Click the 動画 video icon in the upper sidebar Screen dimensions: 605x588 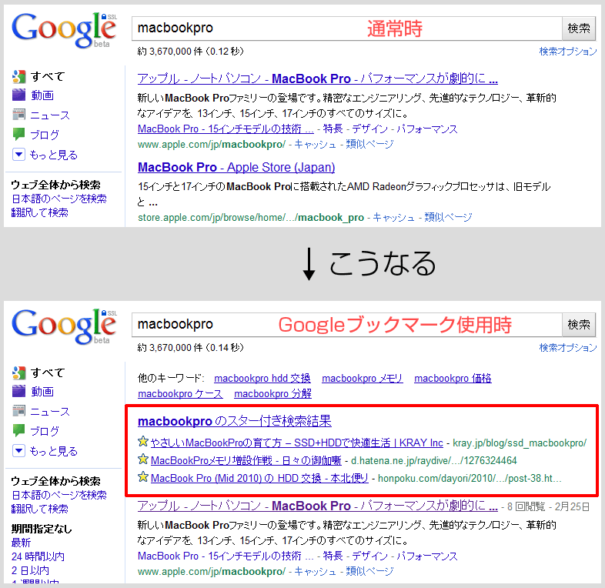(19, 95)
